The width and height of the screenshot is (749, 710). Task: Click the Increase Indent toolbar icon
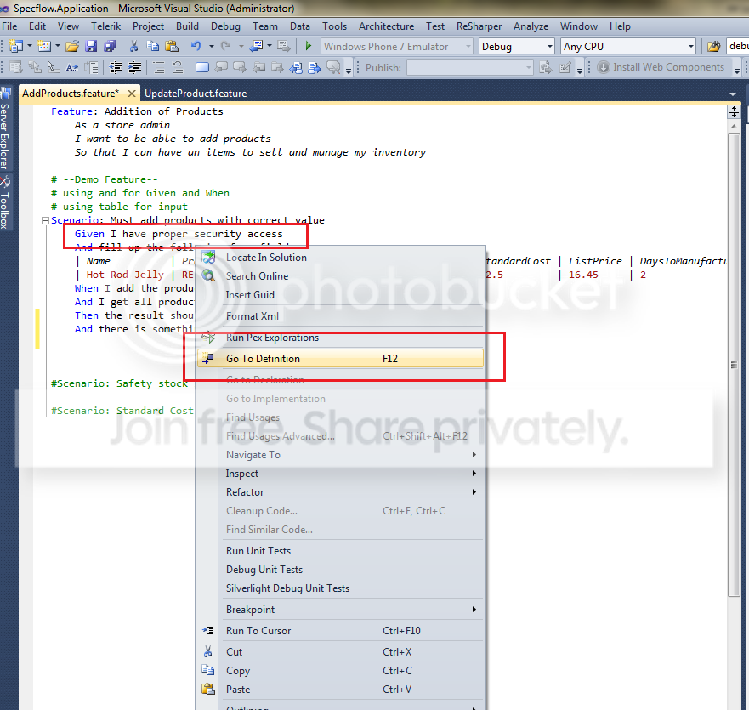point(135,67)
